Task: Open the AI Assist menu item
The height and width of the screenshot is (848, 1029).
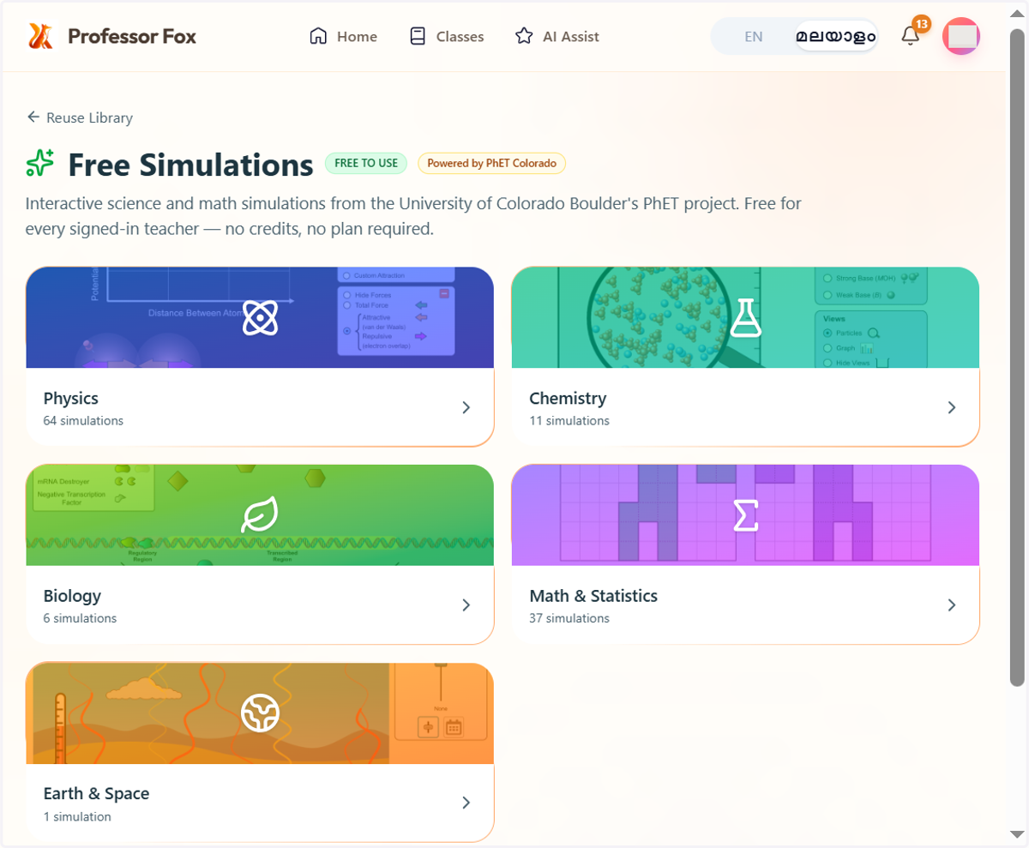Action: tap(557, 36)
